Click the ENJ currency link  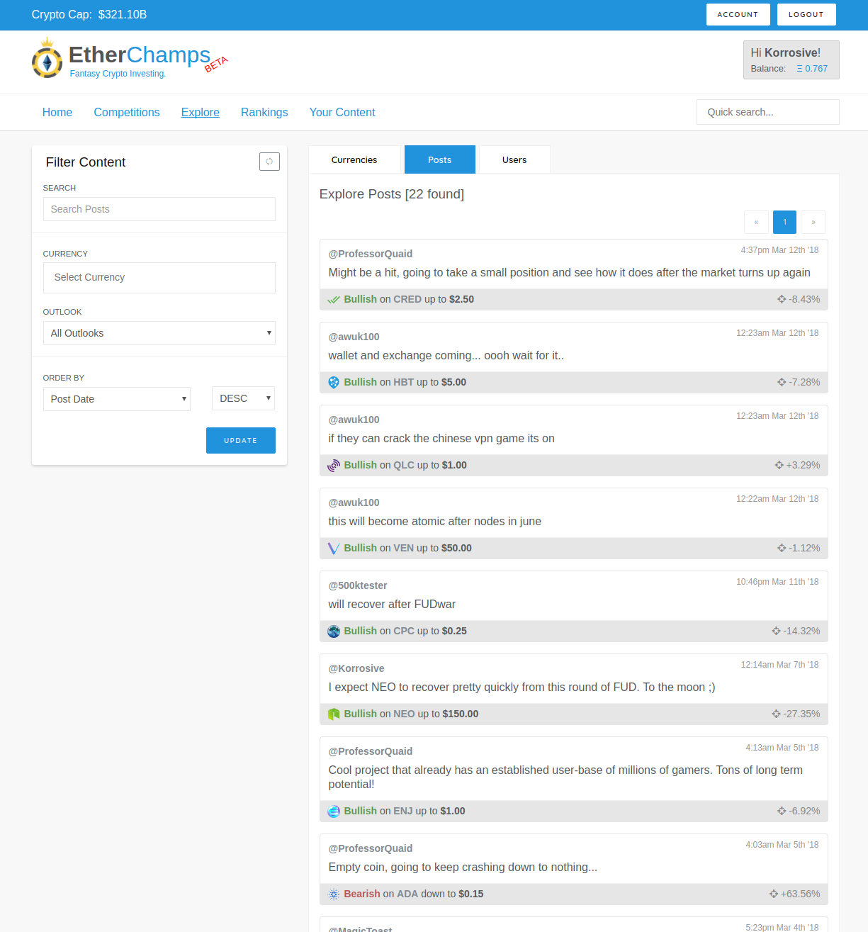pyautogui.click(x=403, y=811)
